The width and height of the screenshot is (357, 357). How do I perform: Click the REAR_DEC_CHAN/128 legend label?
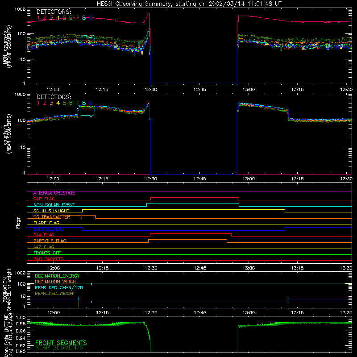pos(59,288)
